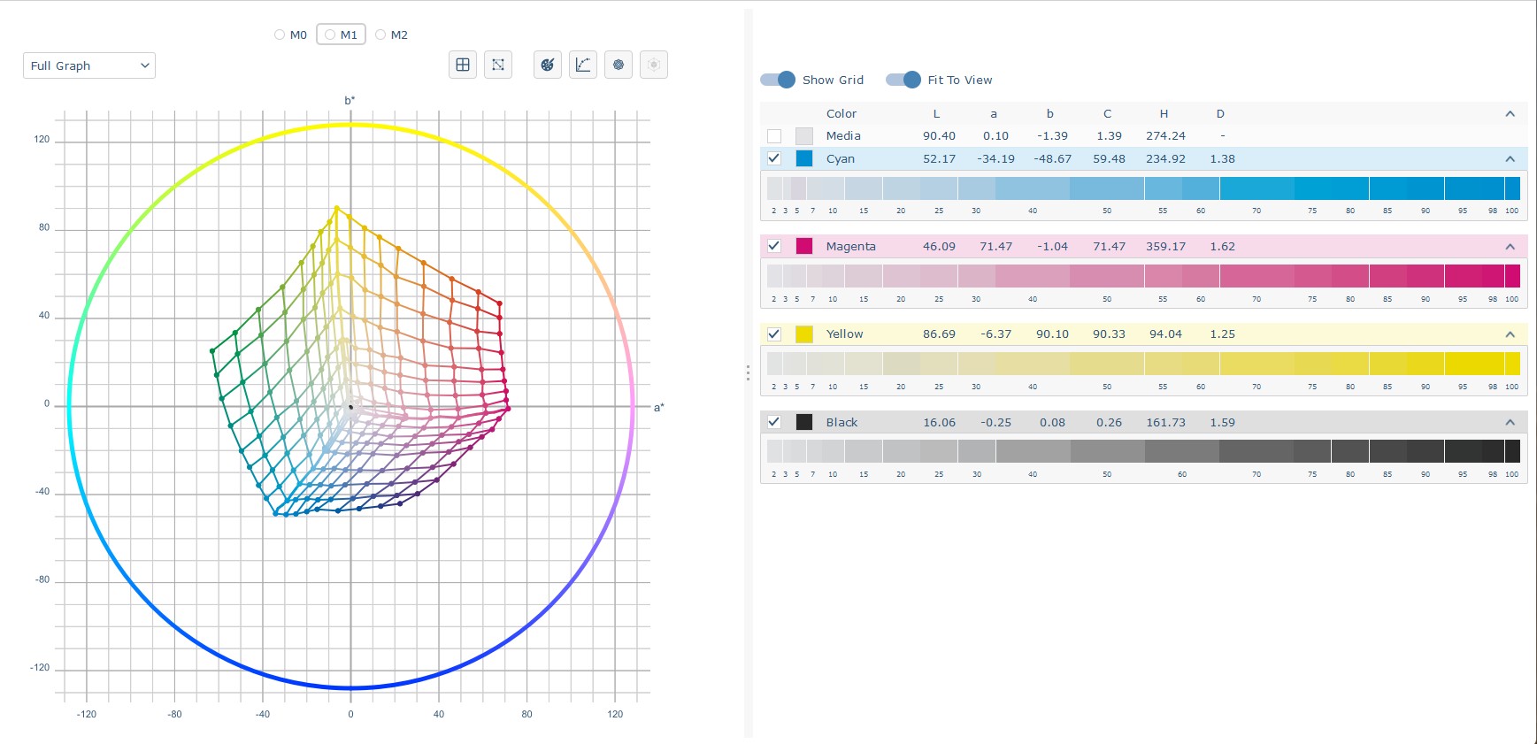The width and height of the screenshot is (1537, 744).
Task: Click the four-pane grid layout icon
Action: pyautogui.click(x=463, y=65)
